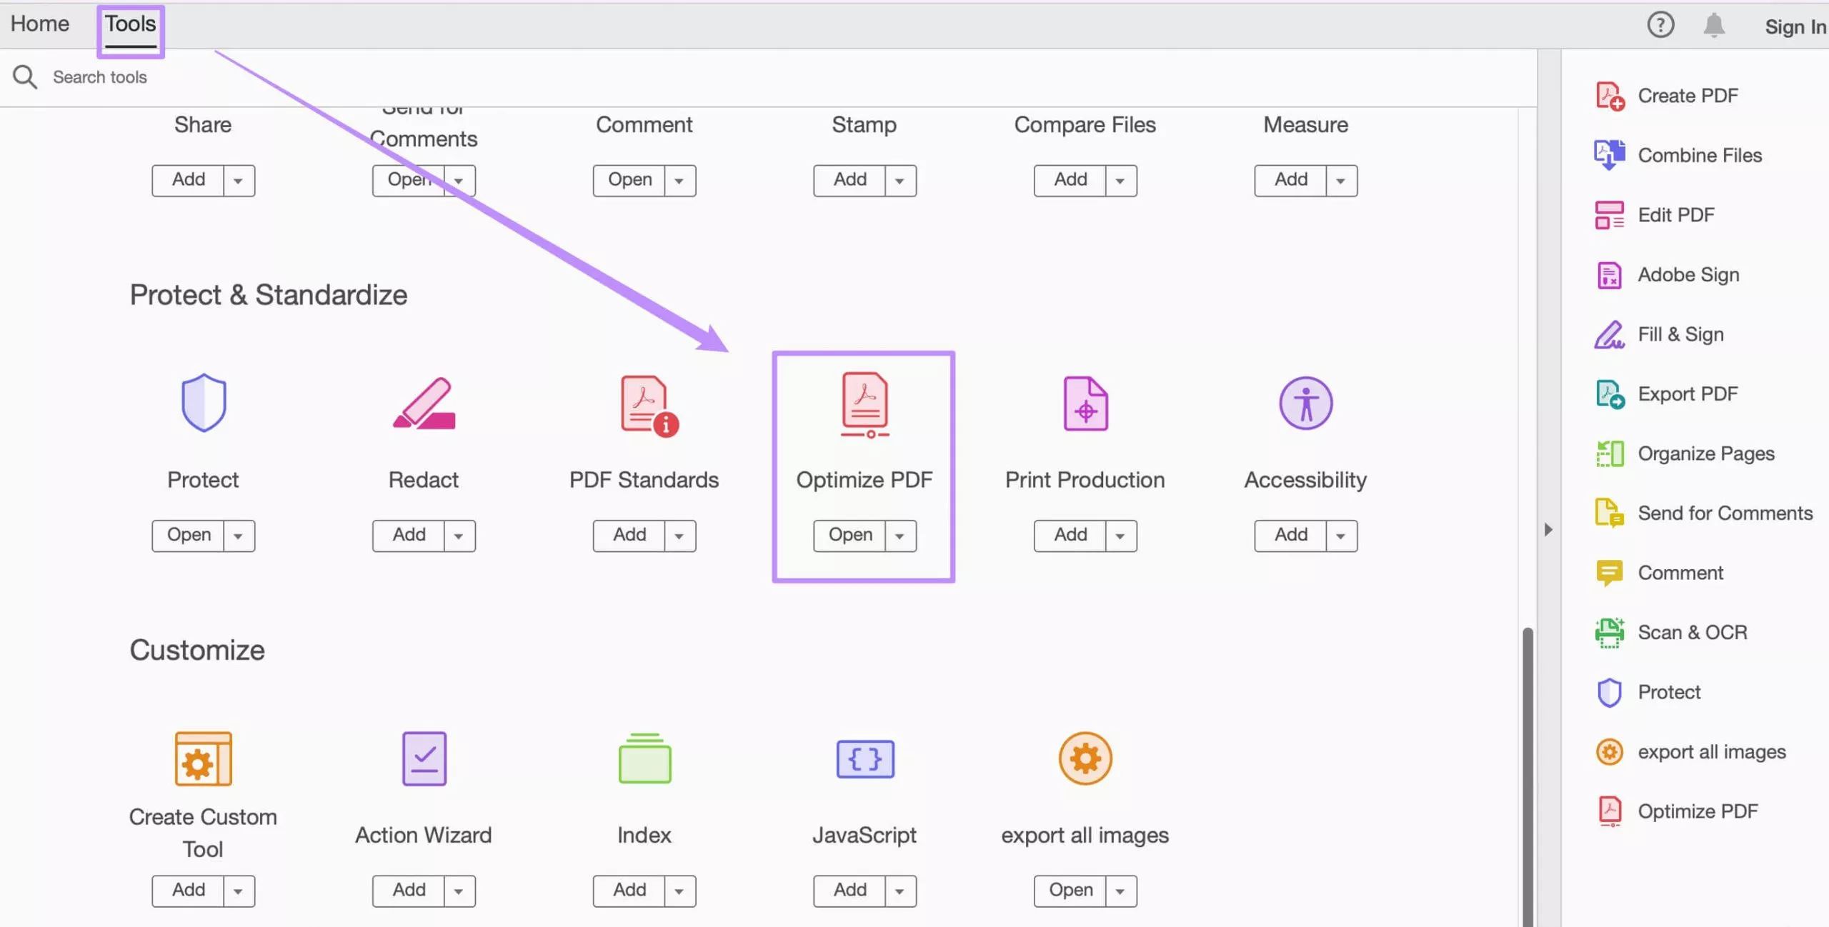Click the JavaScript tool icon
Screen dimensions: 1829x927
(x=864, y=758)
